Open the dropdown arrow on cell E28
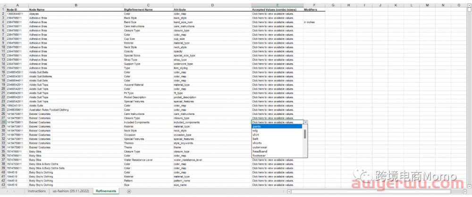The height and width of the screenshot is (197, 472). click(x=305, y=122)
